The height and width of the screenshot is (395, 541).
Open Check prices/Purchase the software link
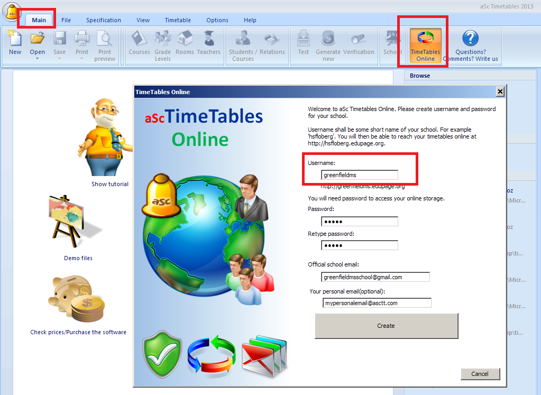pos(78,332)
